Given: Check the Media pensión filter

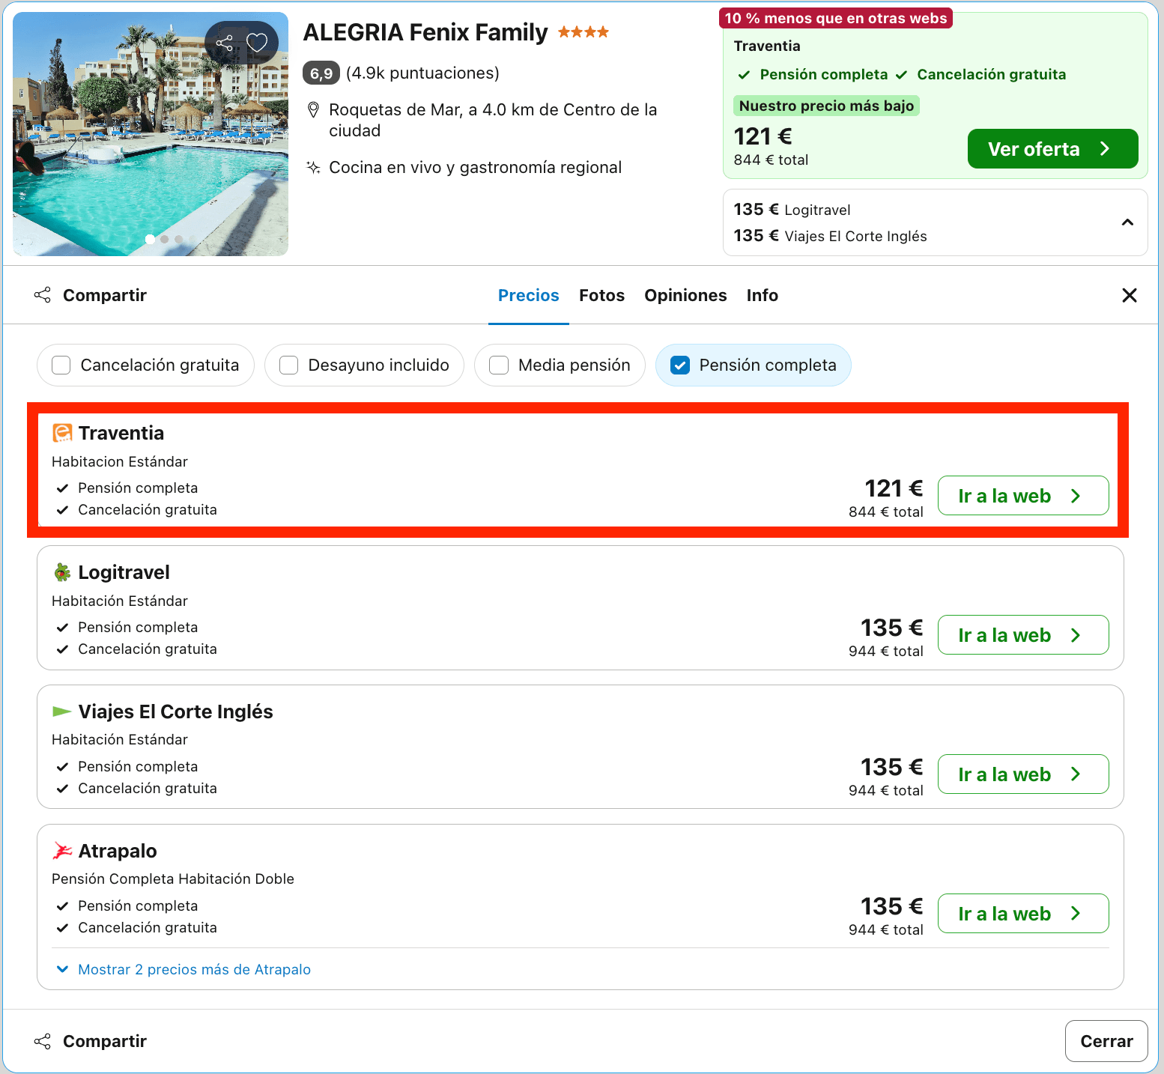Looking at the screenshot, I should [499, 365].
